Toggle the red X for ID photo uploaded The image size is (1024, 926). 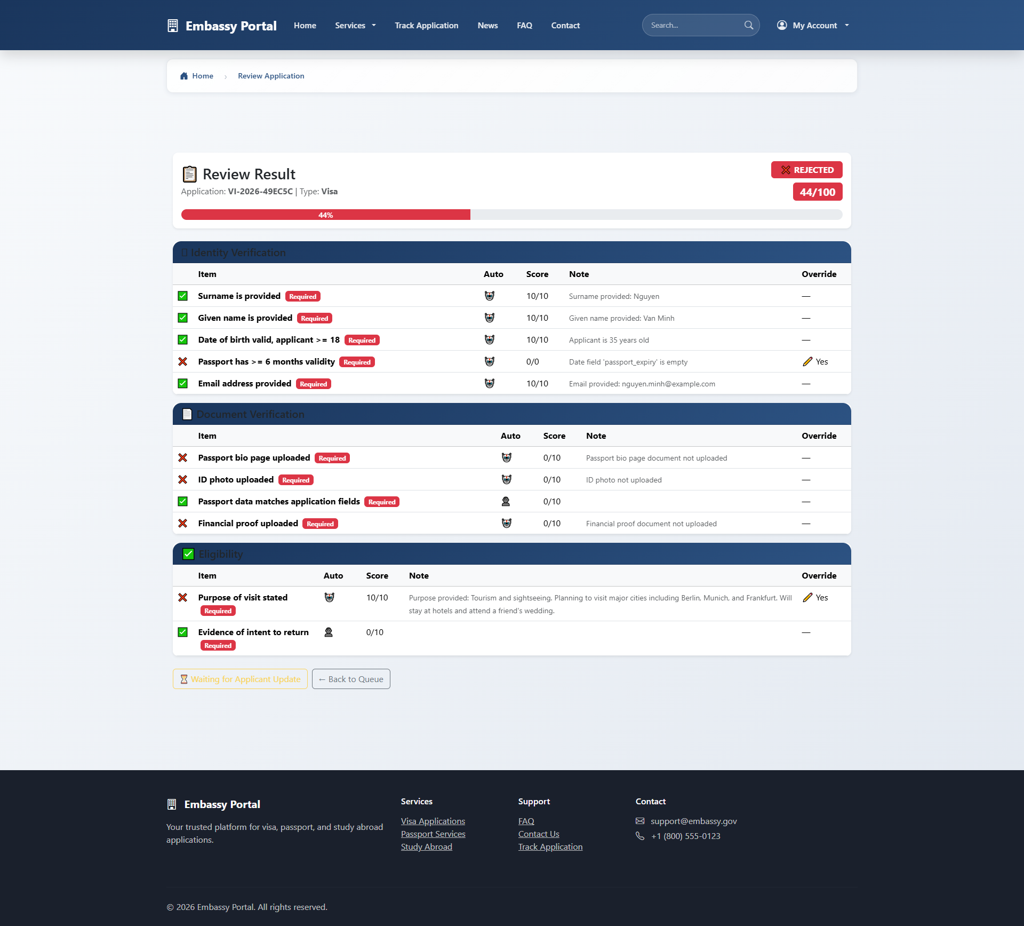click(x=182, y=480)
